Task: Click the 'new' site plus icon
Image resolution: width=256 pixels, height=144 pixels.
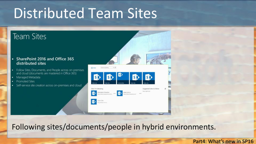Action: pos(92,68)
